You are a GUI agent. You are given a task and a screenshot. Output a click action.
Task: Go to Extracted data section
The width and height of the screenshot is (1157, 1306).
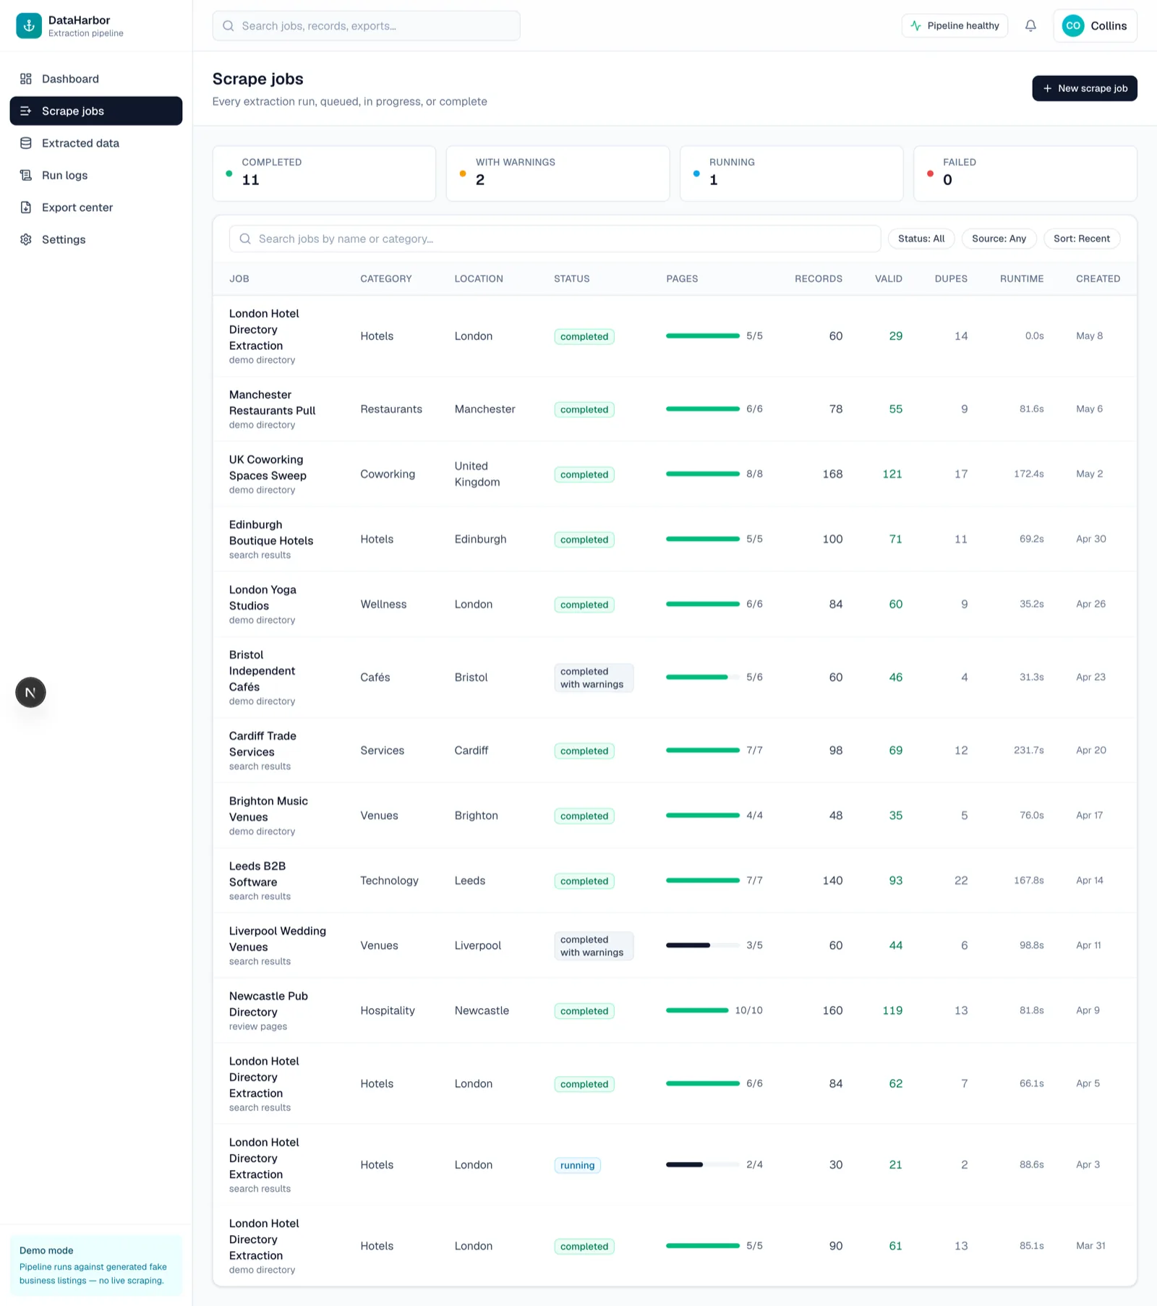(96, 143)
